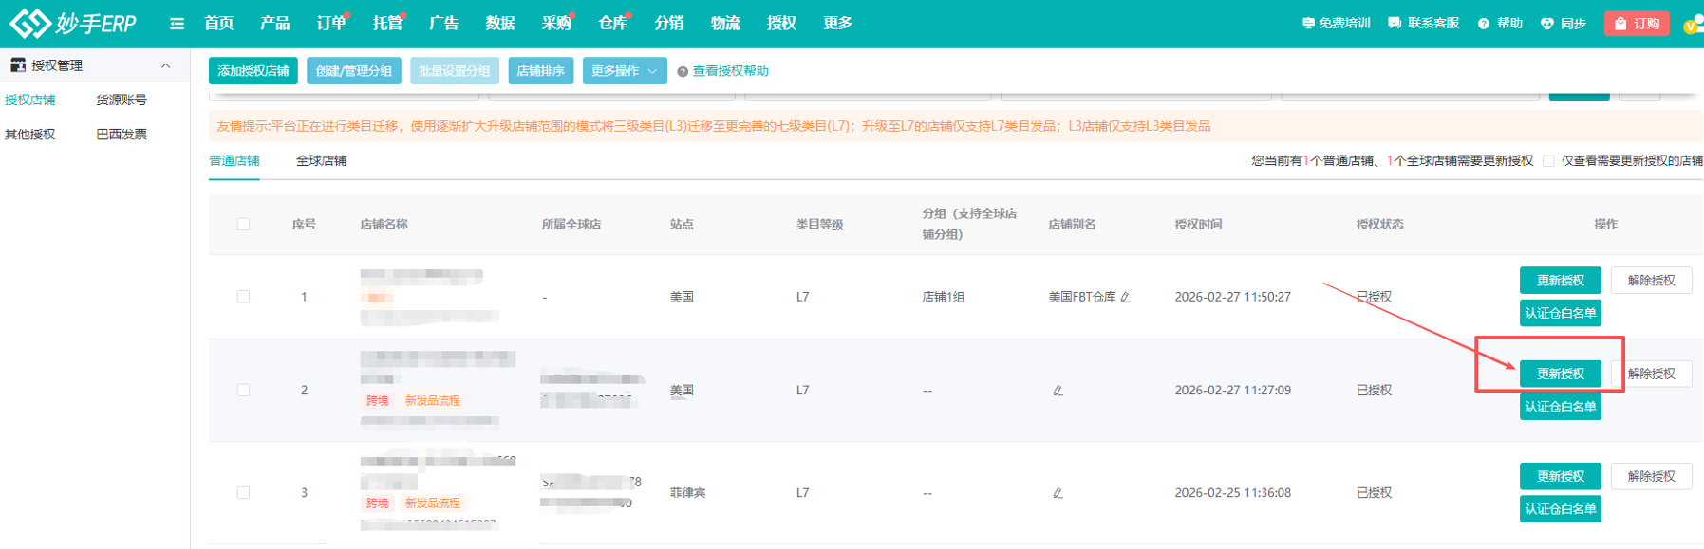Click the 帮助 question mark icon

pos(1483,24)
